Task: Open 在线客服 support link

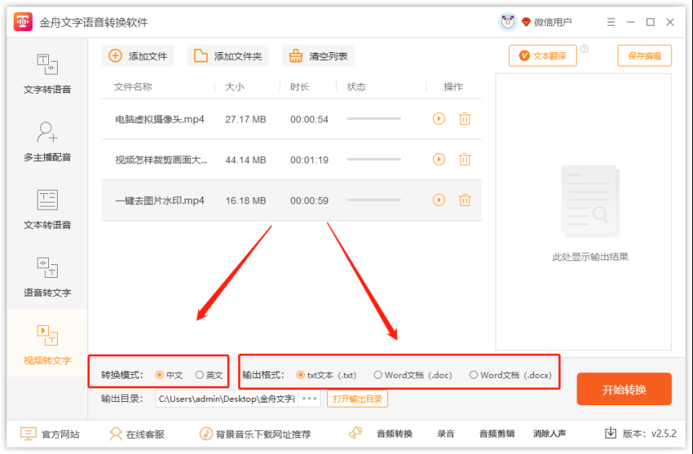Action: (x=136, y=434)
